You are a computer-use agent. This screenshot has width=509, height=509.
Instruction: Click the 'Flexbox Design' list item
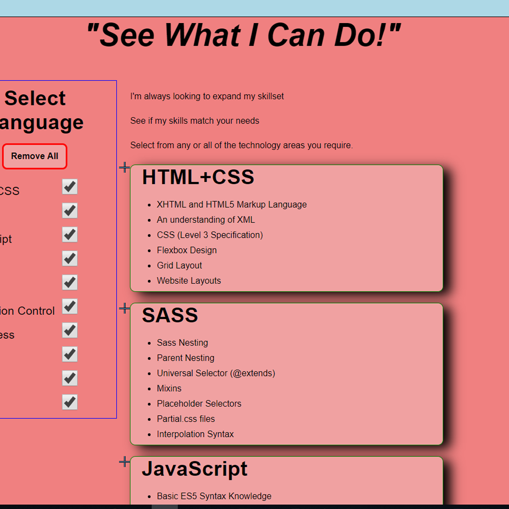(187, 250)
